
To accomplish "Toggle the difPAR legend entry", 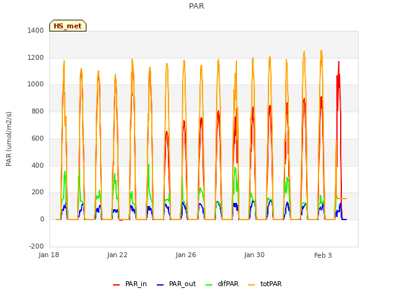I will (222, 284).
